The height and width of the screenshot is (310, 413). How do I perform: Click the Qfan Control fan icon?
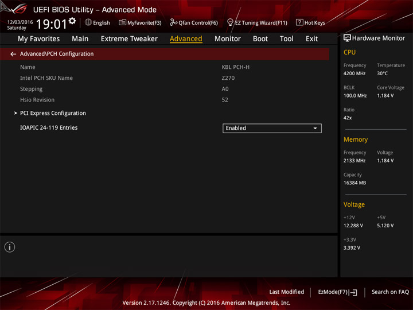tap(173, 22)
